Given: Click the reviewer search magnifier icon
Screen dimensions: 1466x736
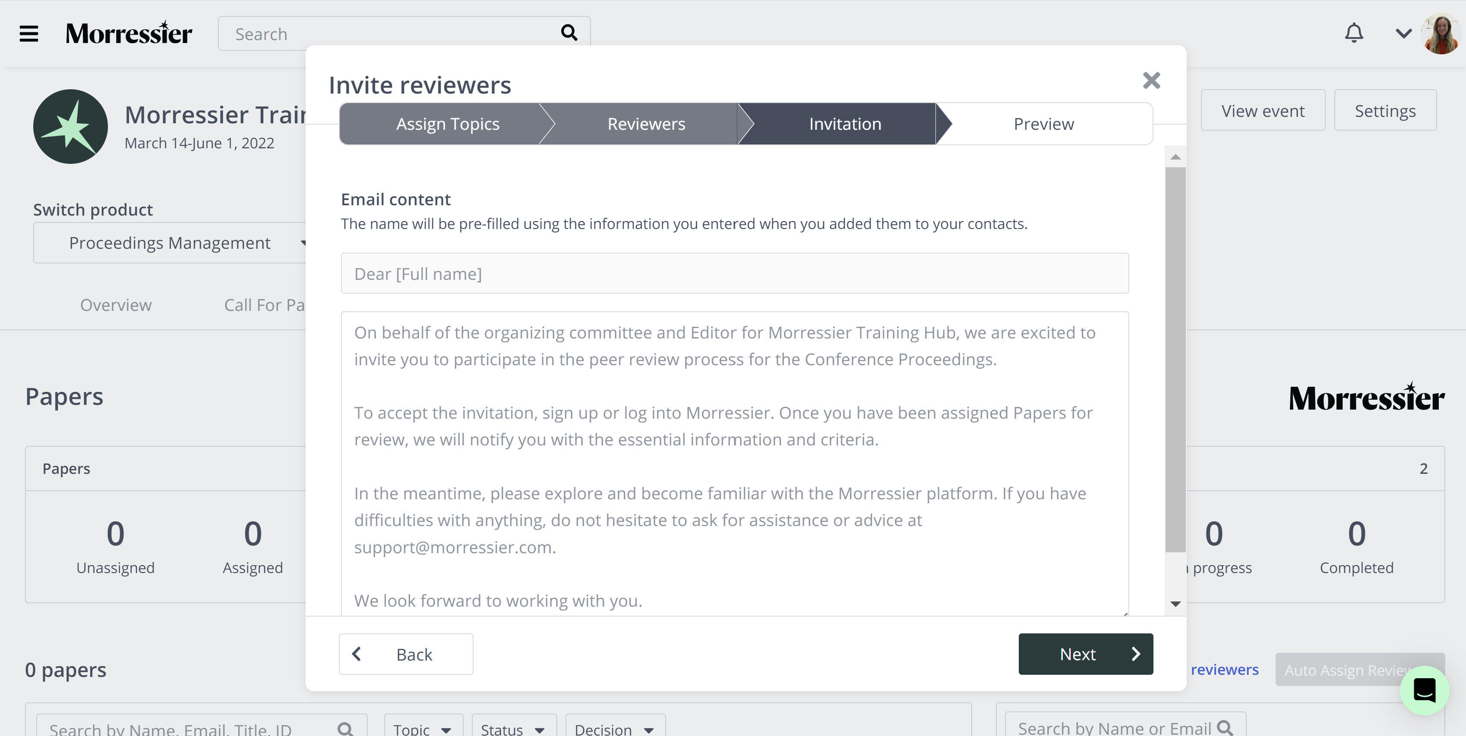Looking at the screenshot, I should tap(1225, 727).
